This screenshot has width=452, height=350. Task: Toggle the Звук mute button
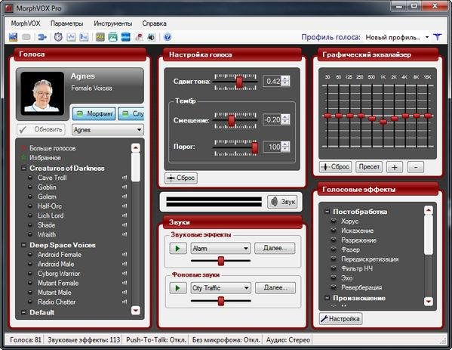282,202
